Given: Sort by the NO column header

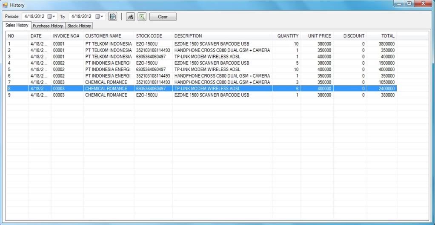Looking at the screenshot, I should tap(17, 36).
